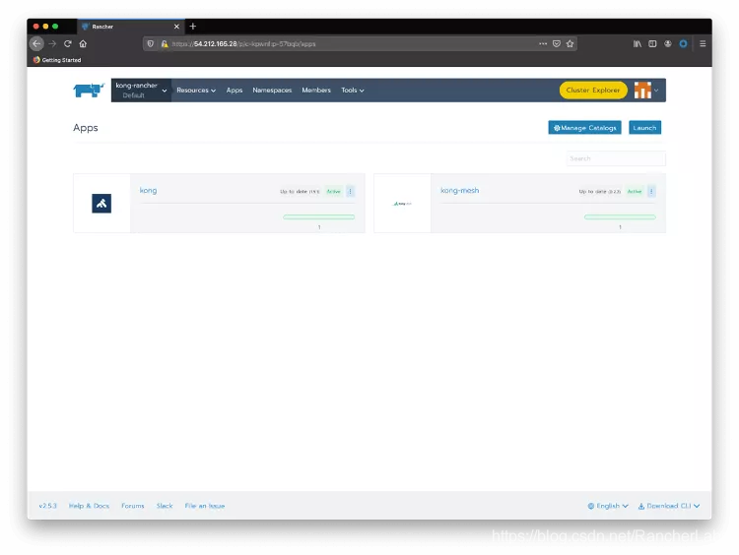Open the English language dropdown

608,506
